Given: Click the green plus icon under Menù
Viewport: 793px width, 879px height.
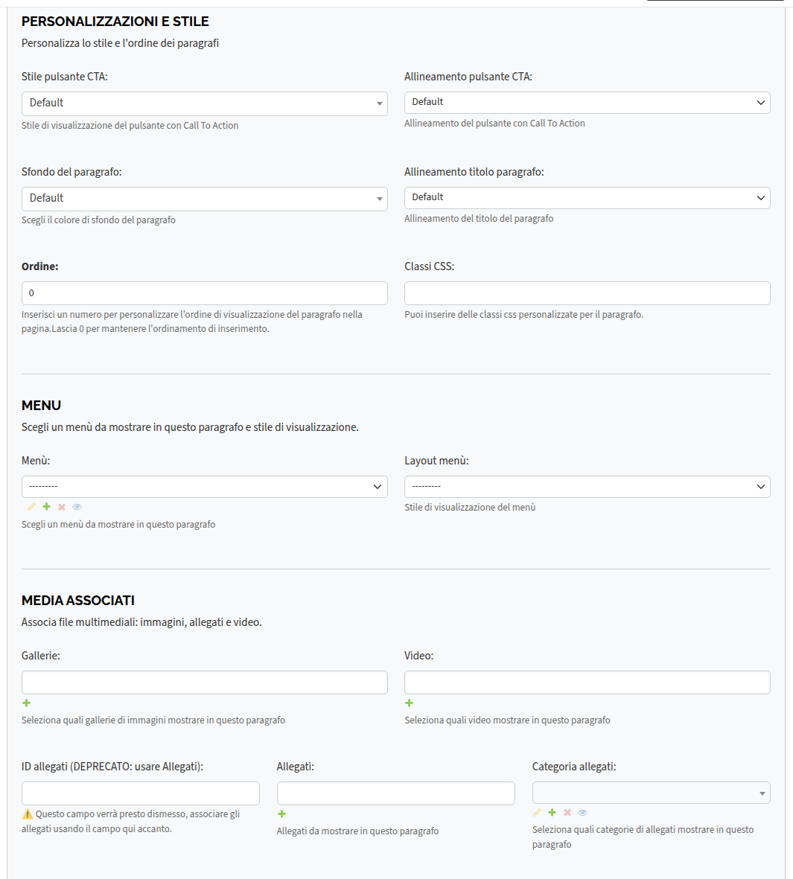Looking at the screenshot, I should coord(47,507).
